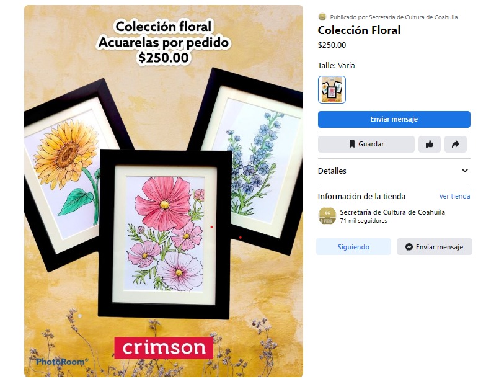Click the crimson logo on product image
The image size is (504, 384).
[164, 347]
